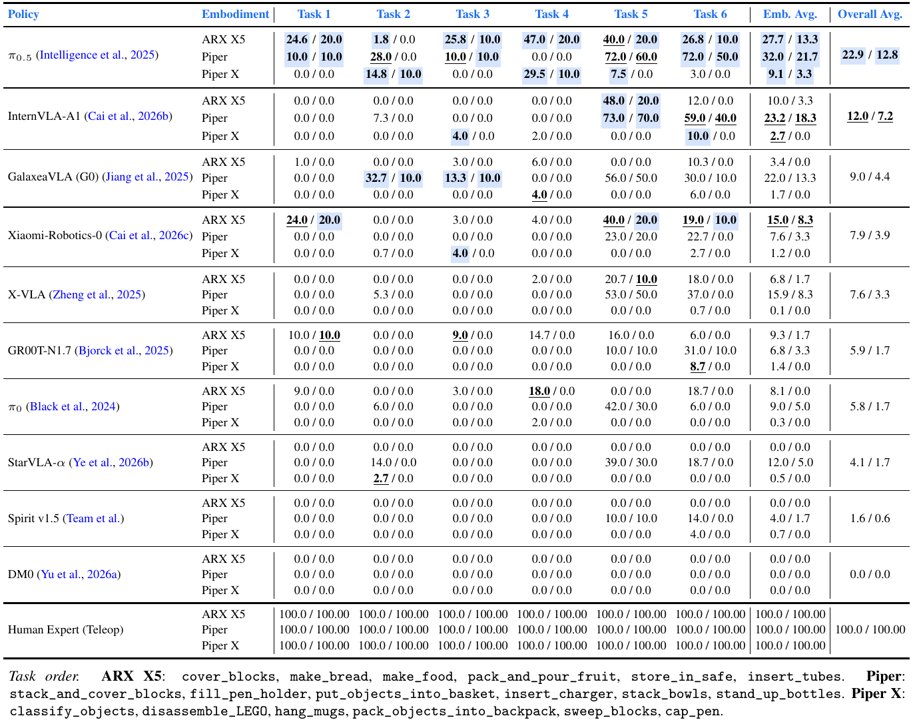
Task: Follow the Zheng et al., 2025 reference
Action: [97, 294]
